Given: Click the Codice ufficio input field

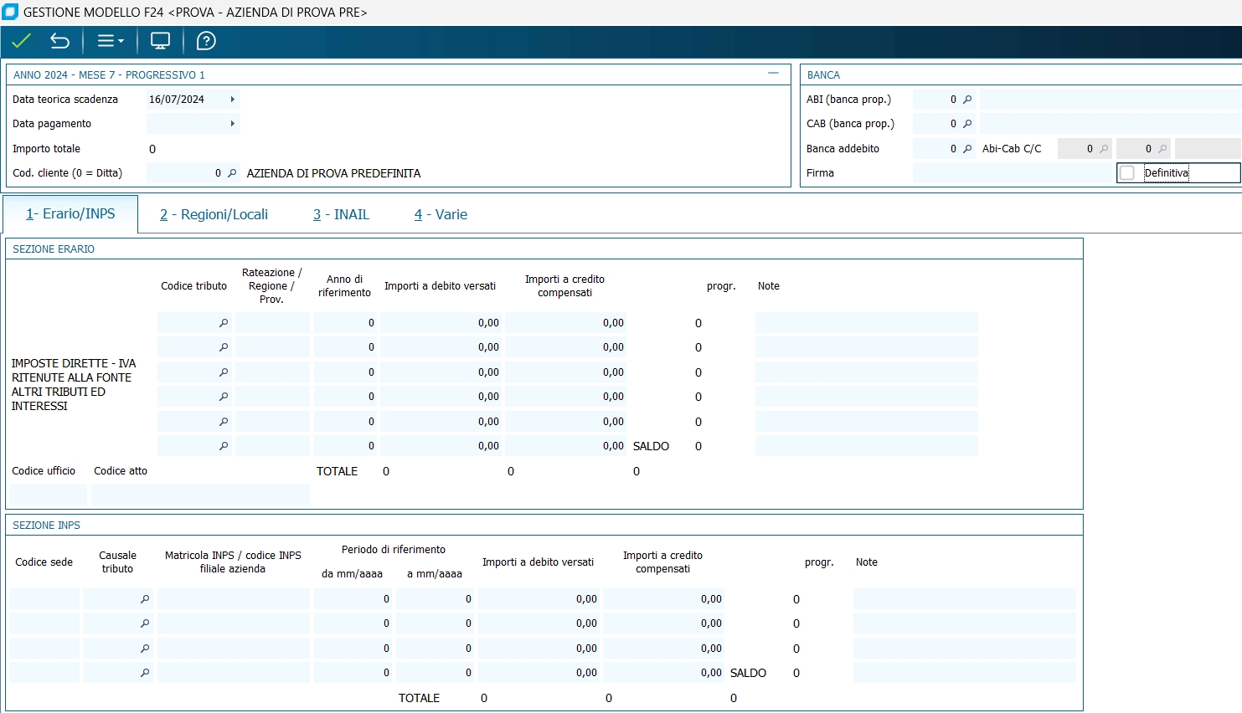Looking at the screenshot, I should pyautogui.click(x=49, y=495).
